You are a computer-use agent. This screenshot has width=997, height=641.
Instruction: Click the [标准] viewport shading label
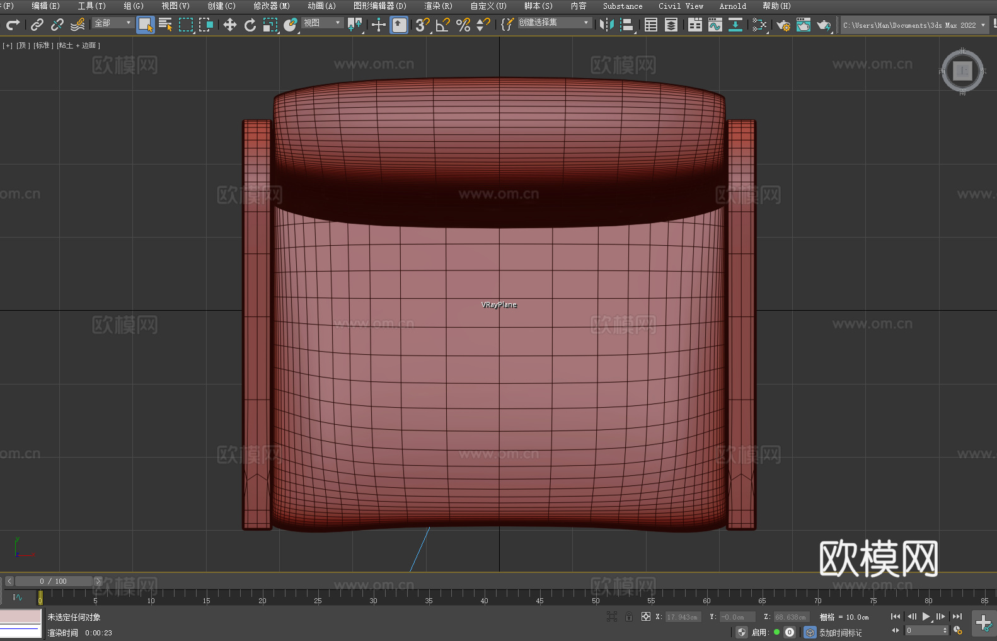(43, 45)
